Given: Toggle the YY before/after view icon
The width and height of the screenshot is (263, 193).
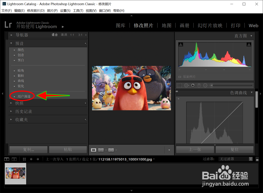Looking at the screenshot, I should point(111,150).
